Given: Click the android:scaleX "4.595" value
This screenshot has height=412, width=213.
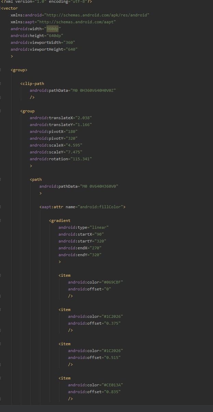Looking at the screenshot, I should click(73, 145).
